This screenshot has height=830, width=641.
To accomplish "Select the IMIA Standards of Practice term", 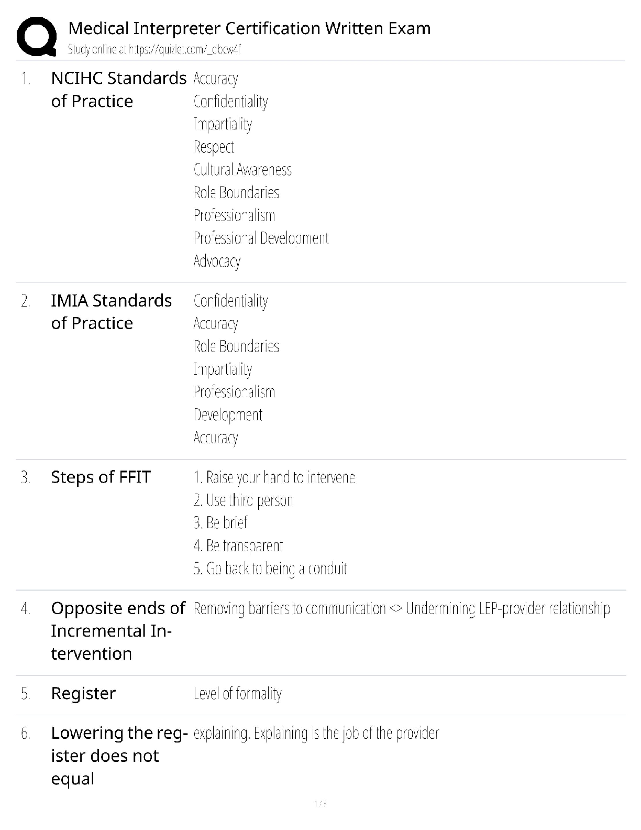I will click(111, 312).
